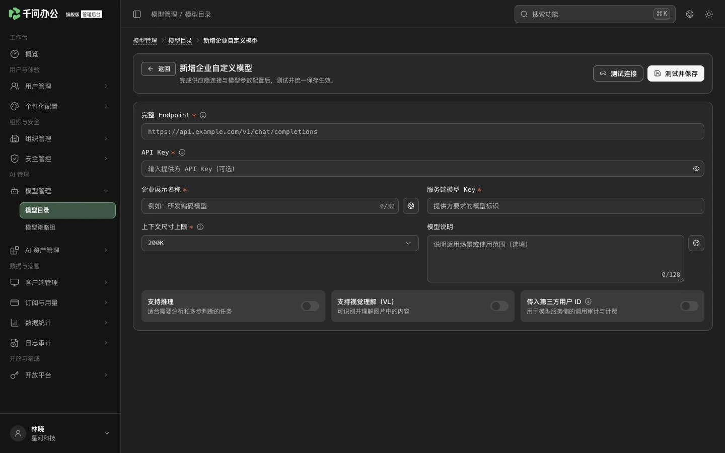The width and height of the screenshot is (725, 453).
Task: Expand the 日志审计 menu
Action: pos(60,343)
